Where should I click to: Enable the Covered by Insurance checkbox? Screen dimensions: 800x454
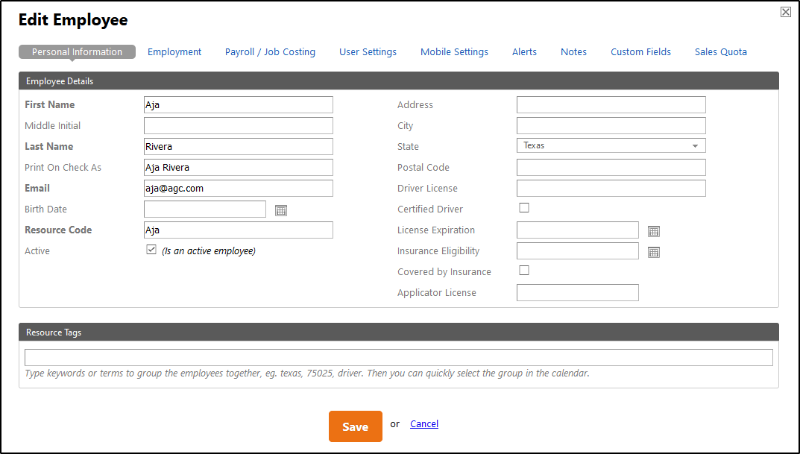[x=524, y=271]
